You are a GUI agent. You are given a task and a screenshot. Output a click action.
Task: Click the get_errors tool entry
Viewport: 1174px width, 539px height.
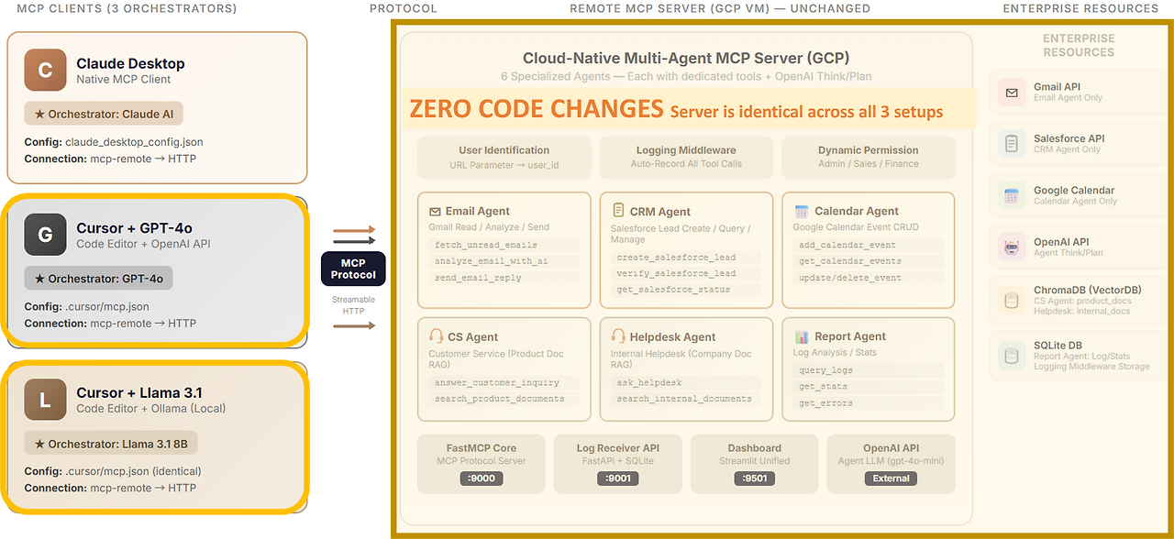869,403
